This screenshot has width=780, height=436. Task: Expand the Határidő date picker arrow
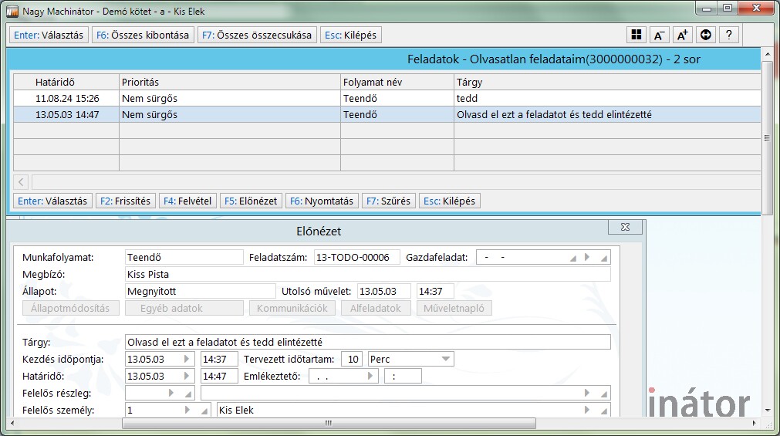[x=186, y=377]
